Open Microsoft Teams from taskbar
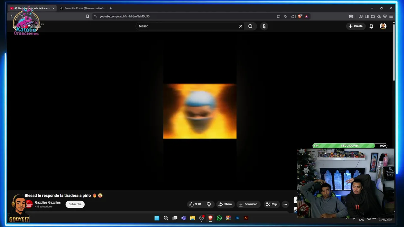The width and height of the screenshot is (404, 227). [184, 218]
